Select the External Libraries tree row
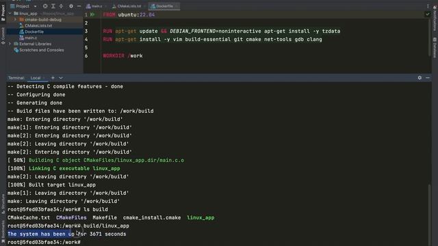Image resolution: width=438 pixels, height=246 pixels. tap(35, 44)
